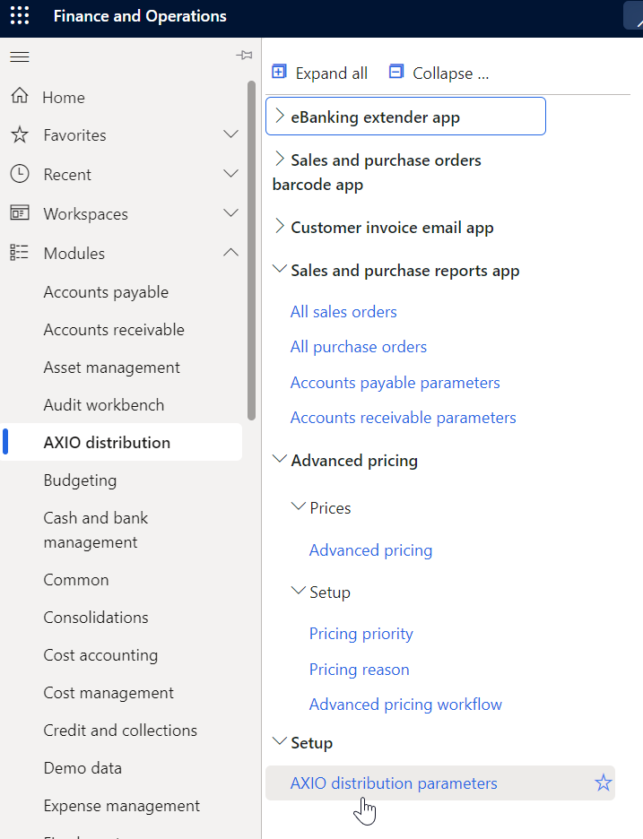643x839 pixels.
Task: Open the Accounts payable module
Action: point(105,291)
